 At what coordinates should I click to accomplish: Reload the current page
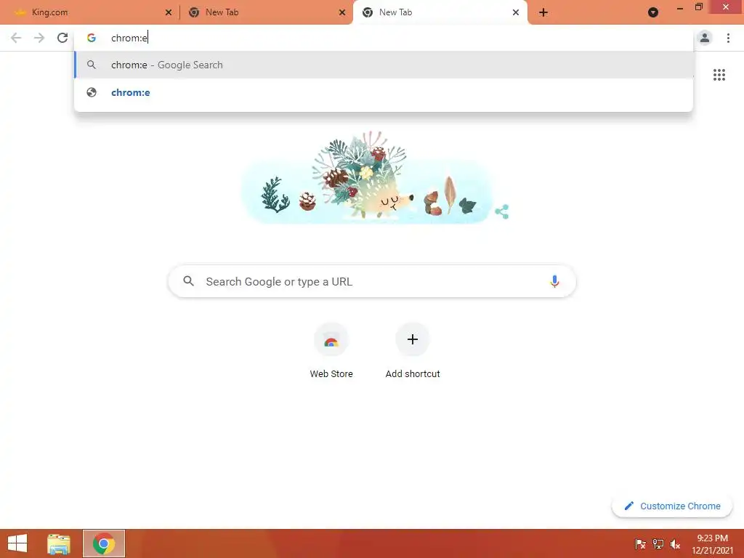click(62, 38)
